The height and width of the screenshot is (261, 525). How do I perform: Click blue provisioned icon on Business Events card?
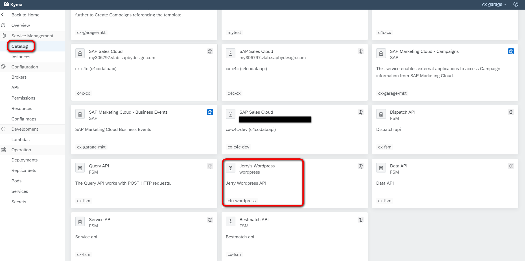(210, 112)
